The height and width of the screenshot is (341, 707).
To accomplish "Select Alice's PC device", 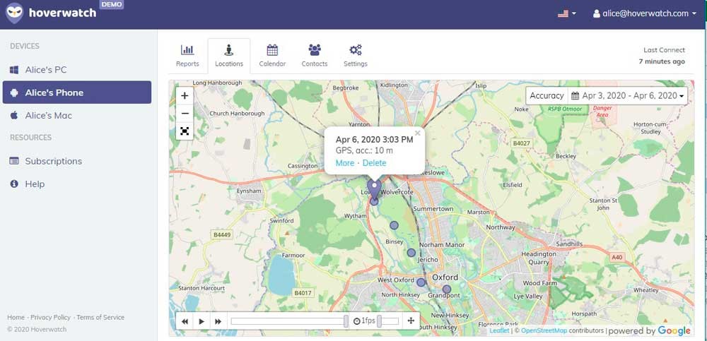I will [x=77, y=70].
